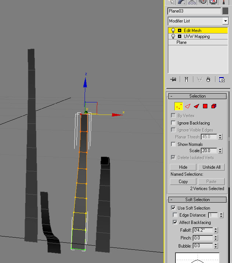Adjust the Scale spinner arrows

coord(220,151)
